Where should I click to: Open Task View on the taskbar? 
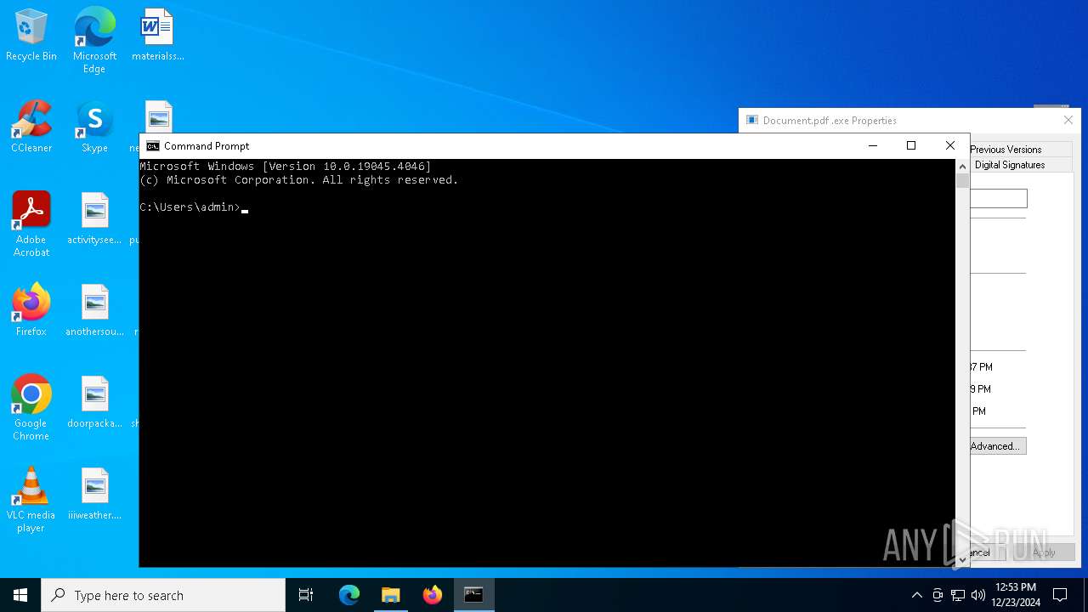point(306,595)
